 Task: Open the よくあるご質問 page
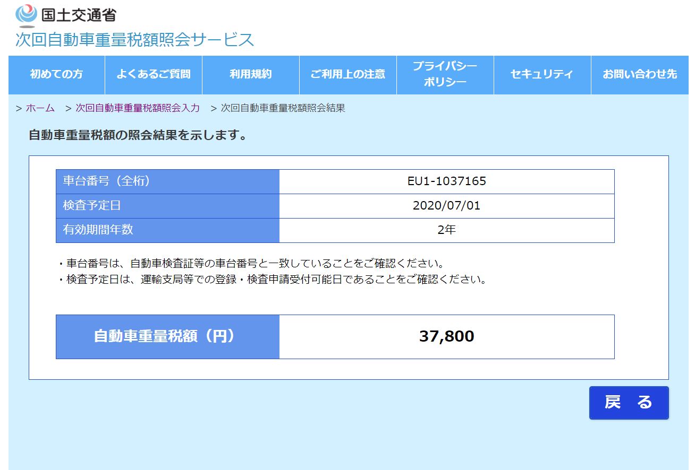(153, 74)
